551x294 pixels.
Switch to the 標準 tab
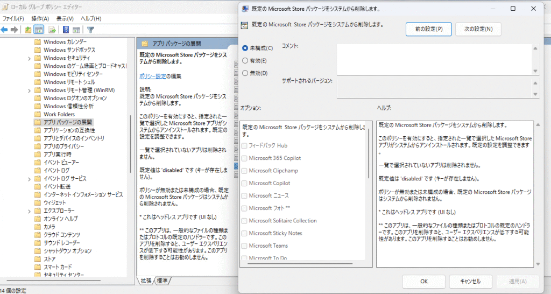(162, 281)
